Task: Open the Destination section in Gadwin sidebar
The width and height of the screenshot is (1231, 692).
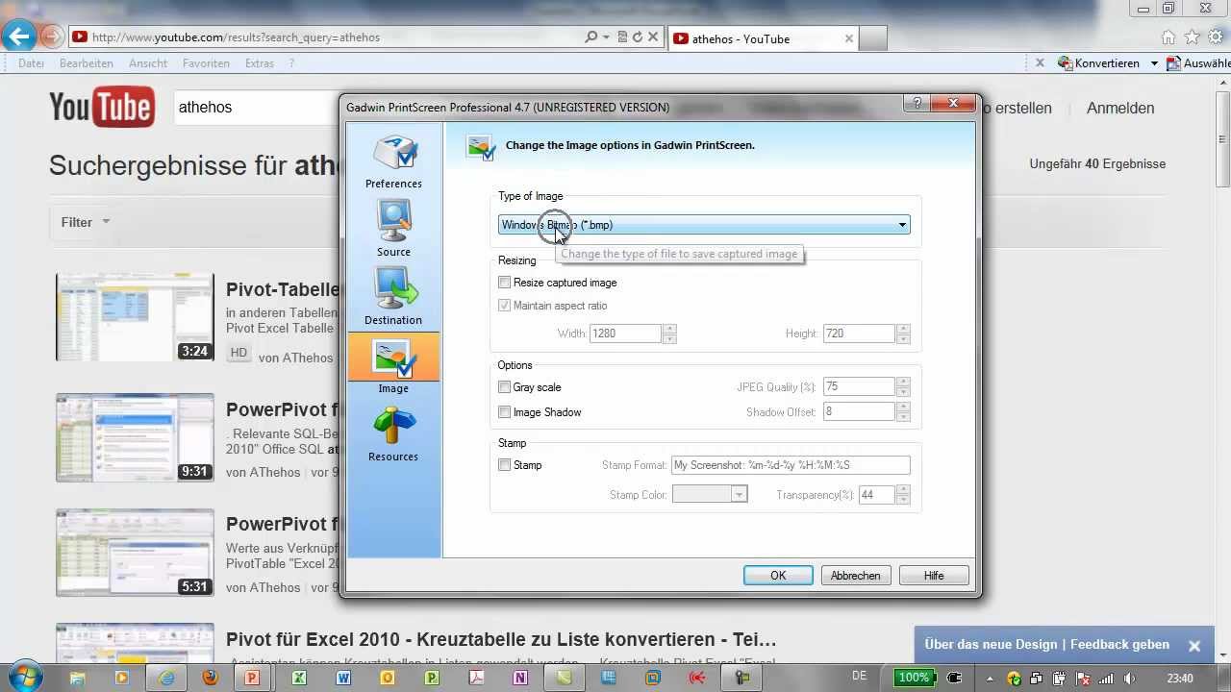Action: pyautogui.click(x=393, y=298)
